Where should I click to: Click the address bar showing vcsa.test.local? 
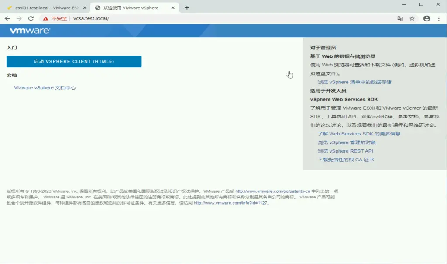[x=218, y=18]
